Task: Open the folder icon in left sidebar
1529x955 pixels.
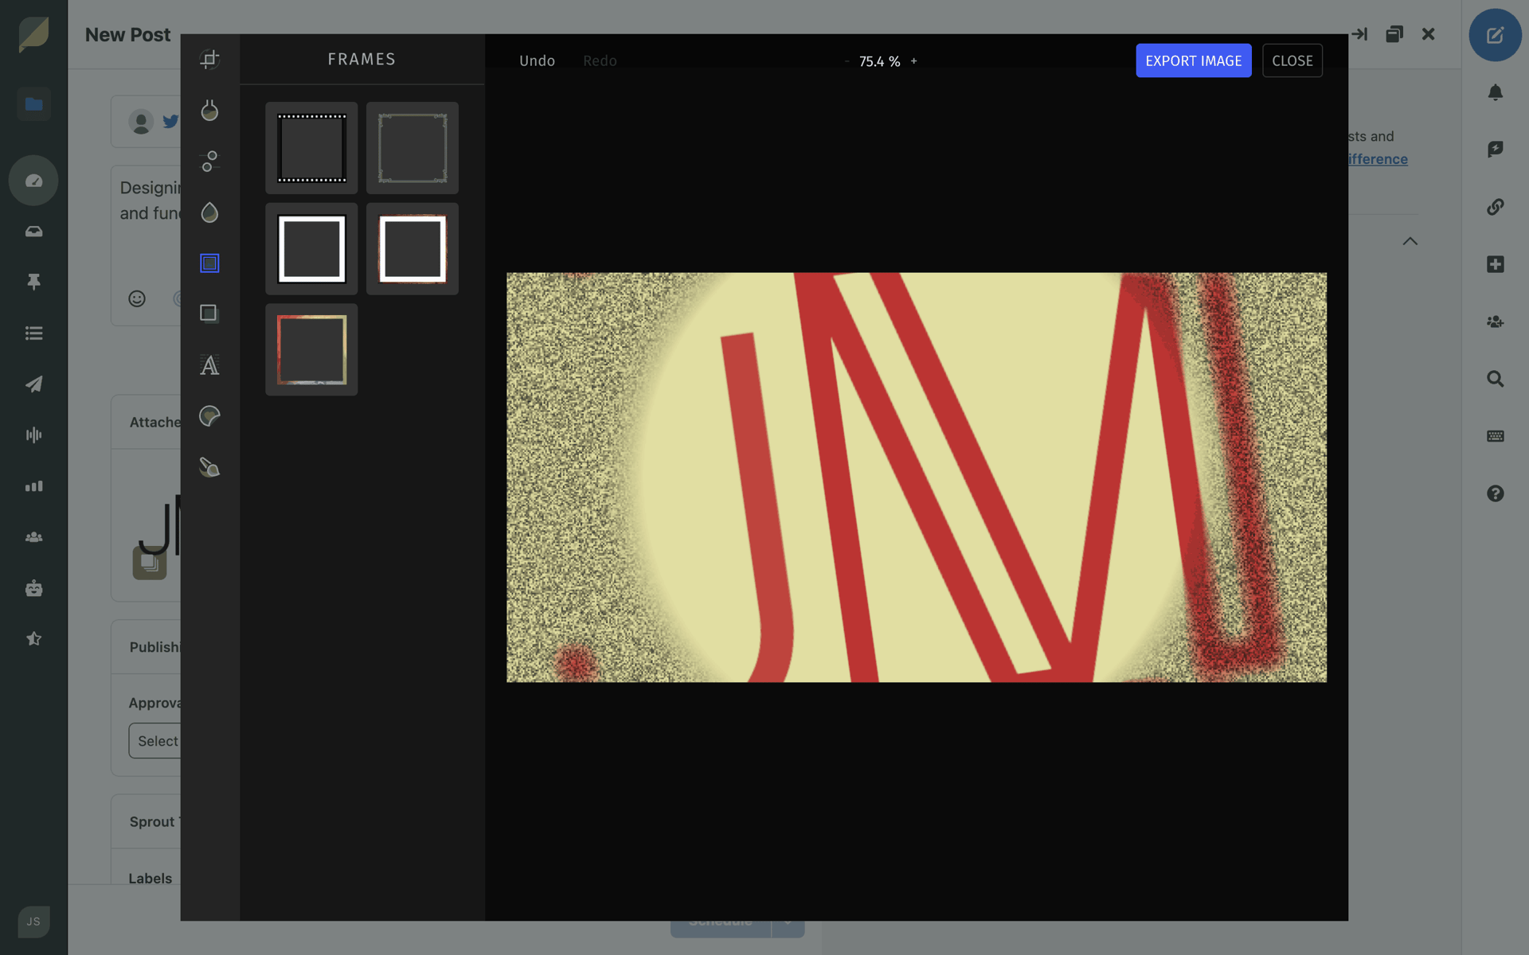Action: tap(33, 104)
